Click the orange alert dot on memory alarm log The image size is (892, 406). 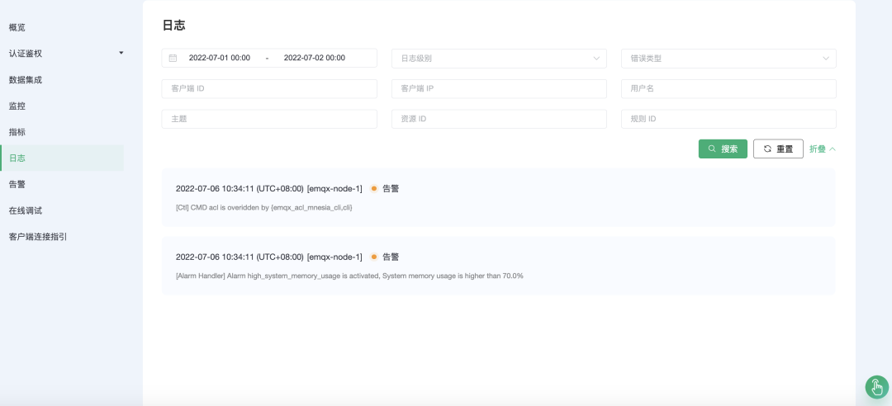pos(374,257)
